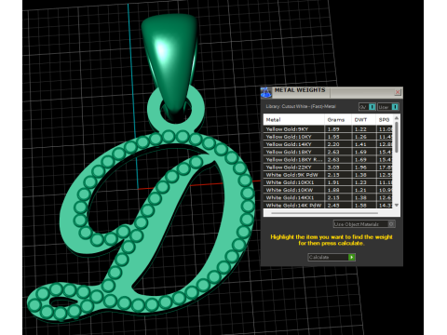Select the White Gold:10KX1 row
447x335 pixels.
[328, 182]
